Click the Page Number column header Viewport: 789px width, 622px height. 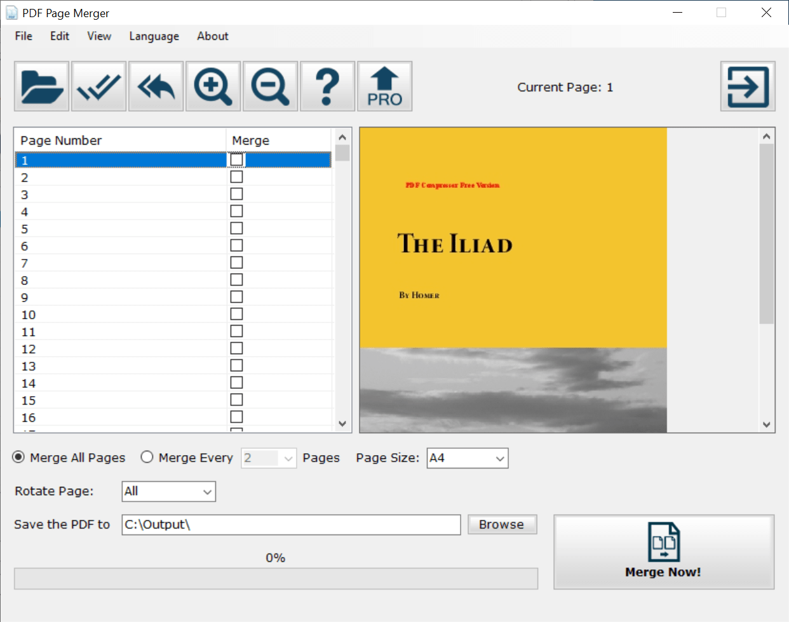(120, 140)
